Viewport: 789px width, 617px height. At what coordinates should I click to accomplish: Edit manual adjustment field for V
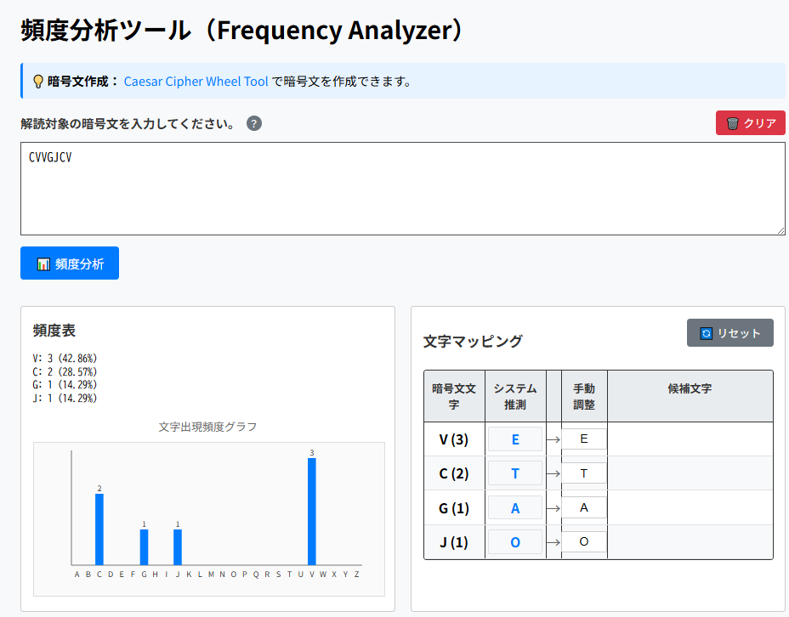(x=583, y=439)
